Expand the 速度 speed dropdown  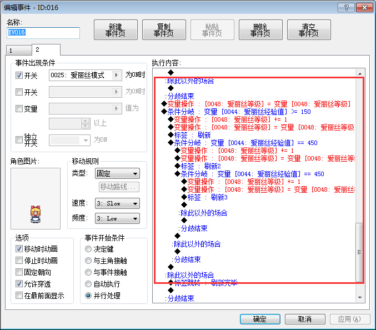pyautogui.click(x=117, y=203)
